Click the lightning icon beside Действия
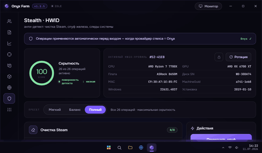The height and width of the screenshot is (153, 262). 193,128
